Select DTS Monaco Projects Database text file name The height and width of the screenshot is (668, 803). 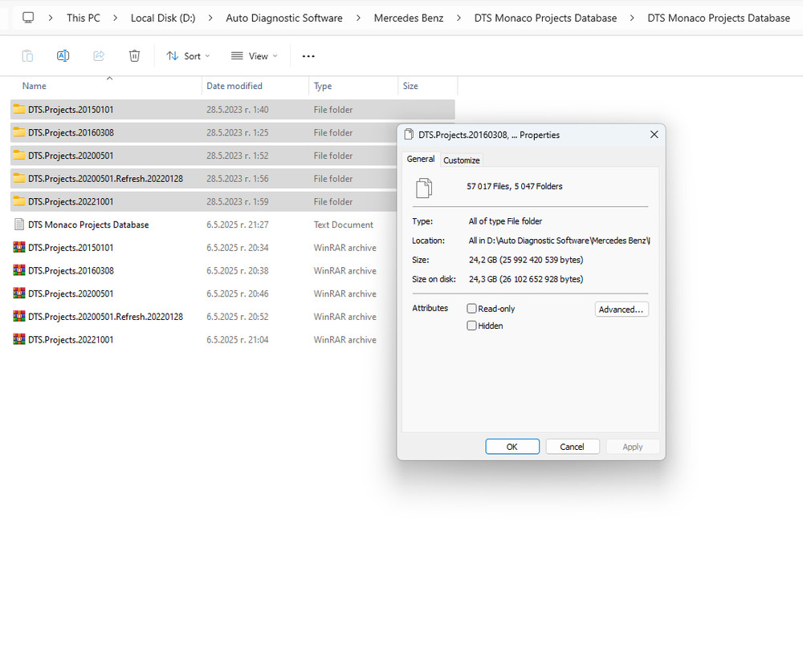point(88,225)
